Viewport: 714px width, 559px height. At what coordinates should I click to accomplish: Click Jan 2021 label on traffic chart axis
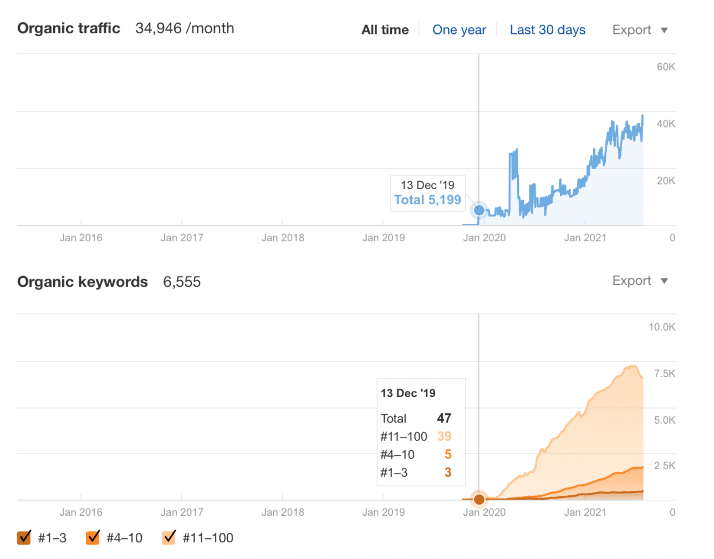click(x=585, y=238)
